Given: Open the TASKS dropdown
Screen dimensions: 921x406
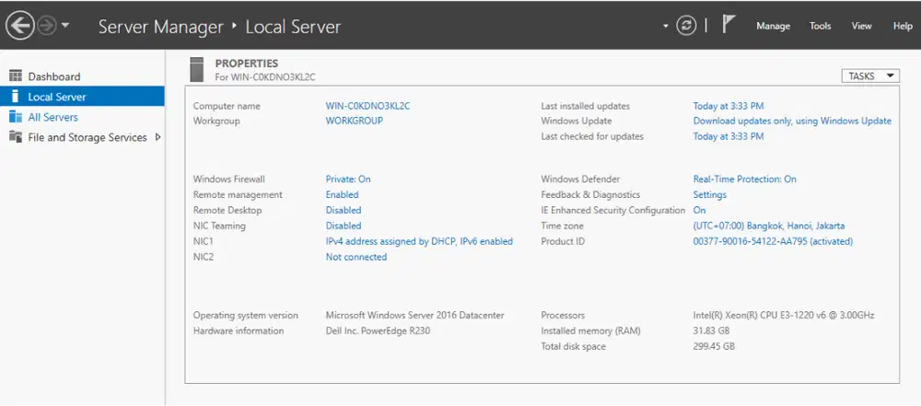Looking at the screenshot, I should [x=870, y=75].
